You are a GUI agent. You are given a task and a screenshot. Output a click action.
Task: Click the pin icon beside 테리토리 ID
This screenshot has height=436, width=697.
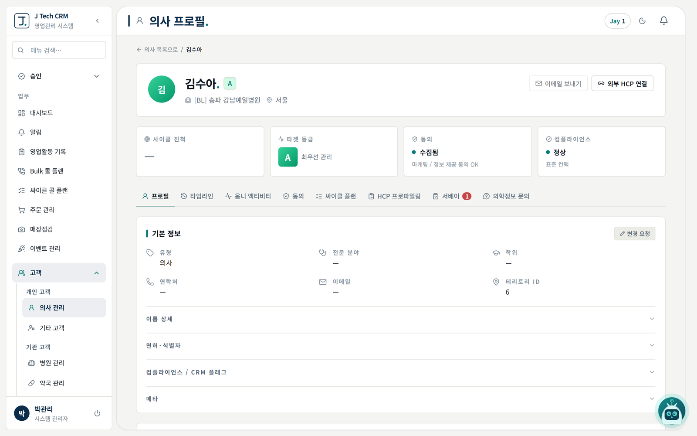coord(496,282)
